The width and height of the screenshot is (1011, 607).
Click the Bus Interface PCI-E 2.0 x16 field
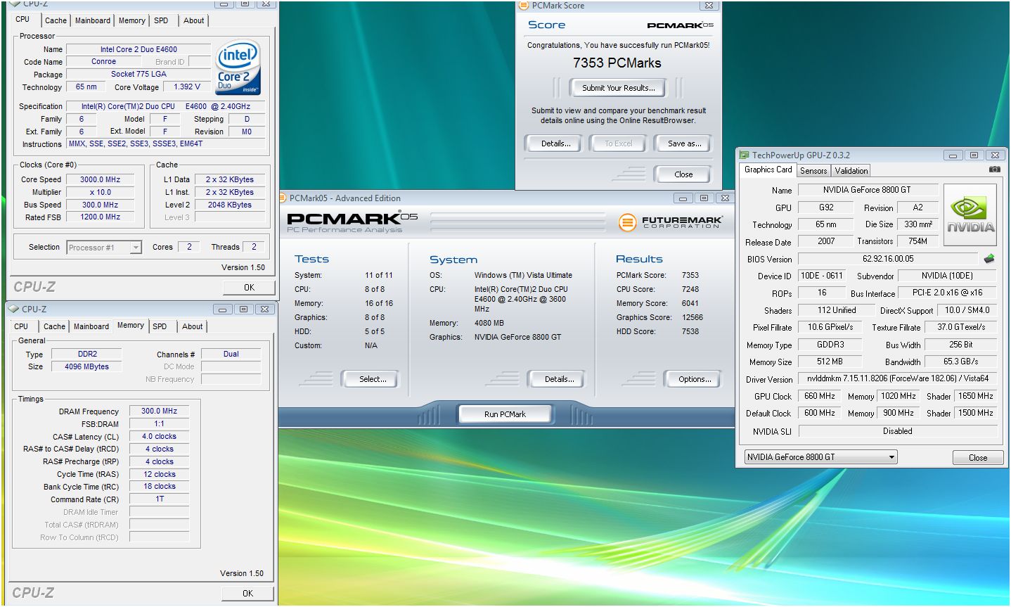(x=947, y=293)
